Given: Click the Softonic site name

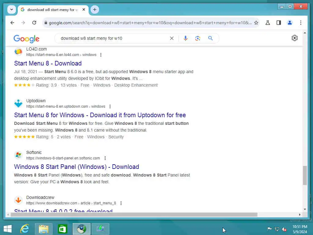Looking at the screenshot, I should click(34, 152).
